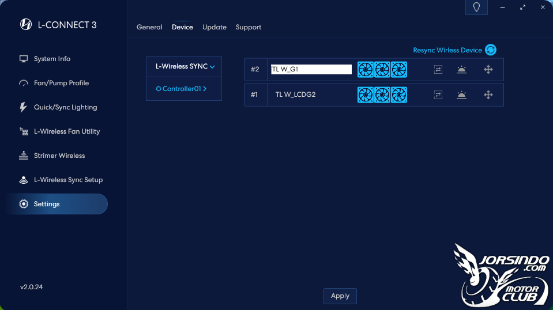The width and height of the screenshot is (553, 310).
Task: Select first fan icon in row #2
Action: [366, 70]
